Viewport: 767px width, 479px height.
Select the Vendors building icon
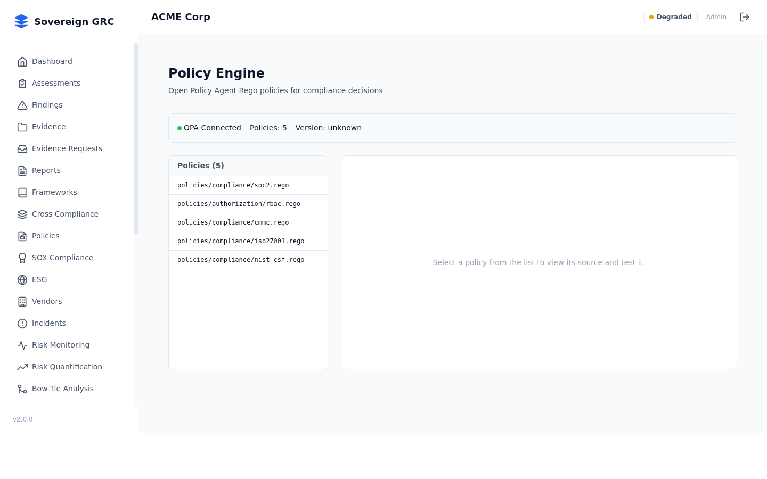[x=22, y=301]
